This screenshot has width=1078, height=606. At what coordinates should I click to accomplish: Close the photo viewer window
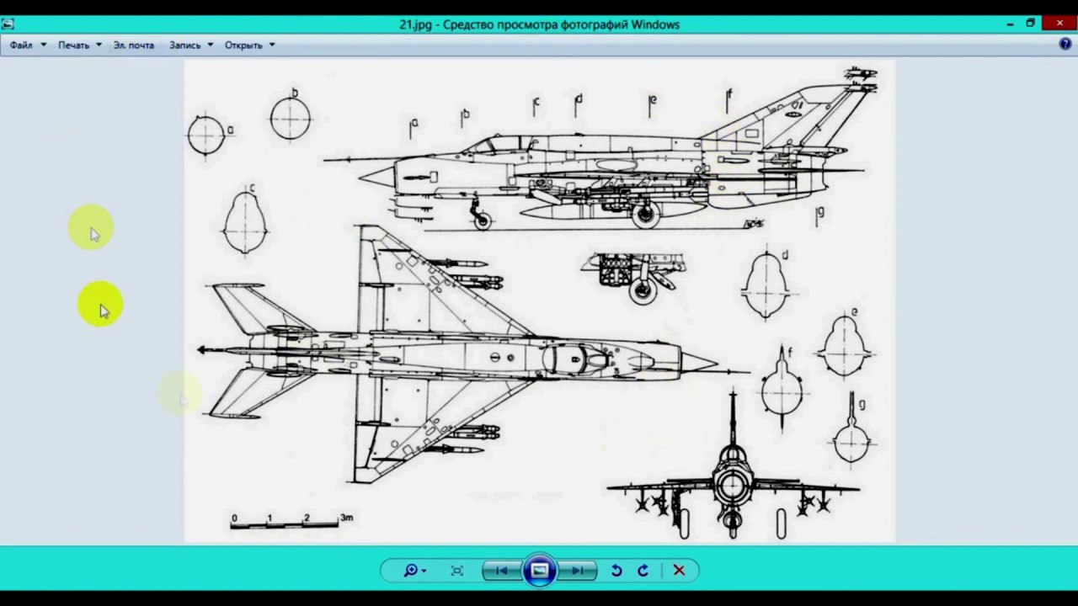pyautogui.click(x=1059, y=24)
